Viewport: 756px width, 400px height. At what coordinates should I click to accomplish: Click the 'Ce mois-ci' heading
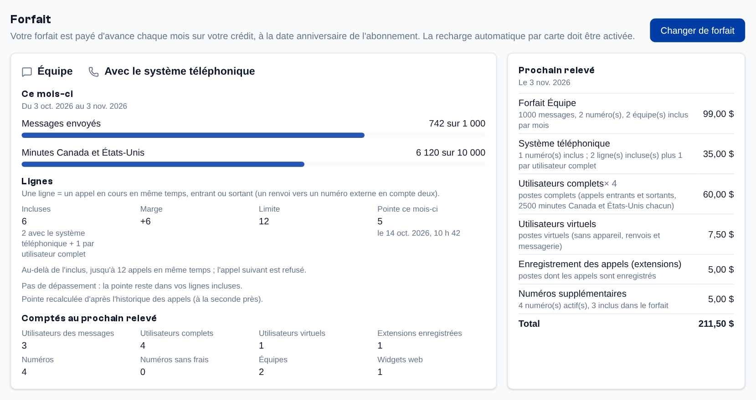tap(47, 94)
